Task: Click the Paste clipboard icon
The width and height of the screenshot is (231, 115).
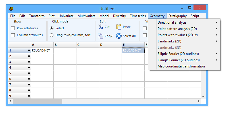Action: click(x=119, y=27)
